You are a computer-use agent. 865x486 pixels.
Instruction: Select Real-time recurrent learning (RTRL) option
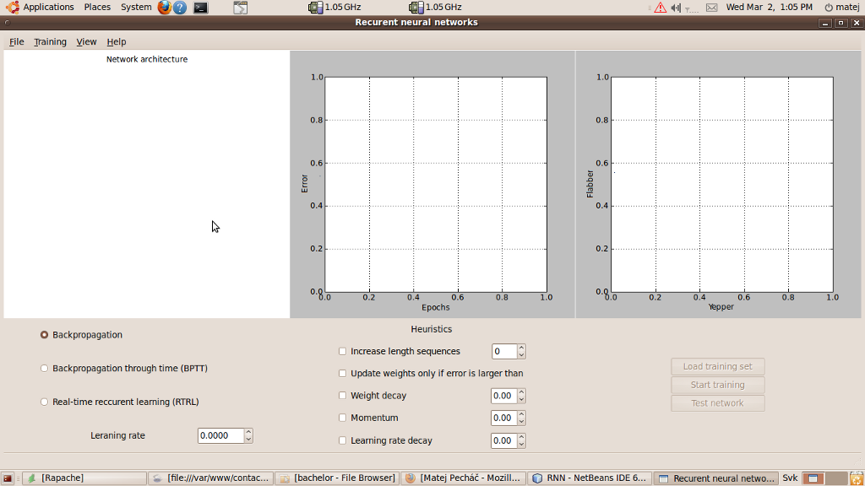(45, 402)
